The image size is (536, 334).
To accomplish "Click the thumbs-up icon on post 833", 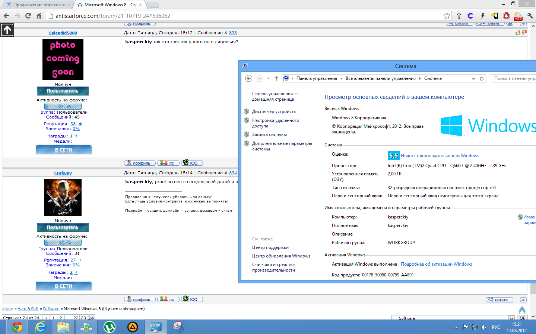I will (518, 33).
